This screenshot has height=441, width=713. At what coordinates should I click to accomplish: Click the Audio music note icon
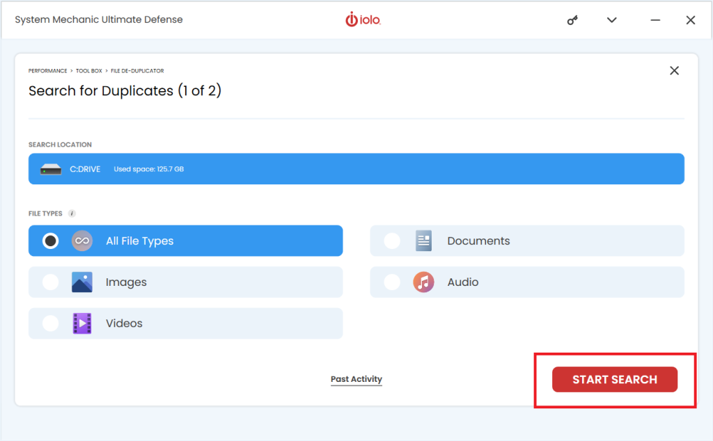(423, 282)
